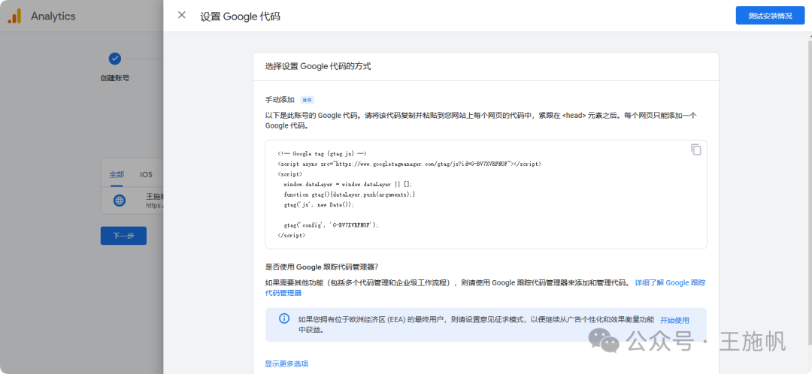The height and width of the screenshot is (374, 812).
Task: Expand 显示更多选项
Action: point(286,363)
